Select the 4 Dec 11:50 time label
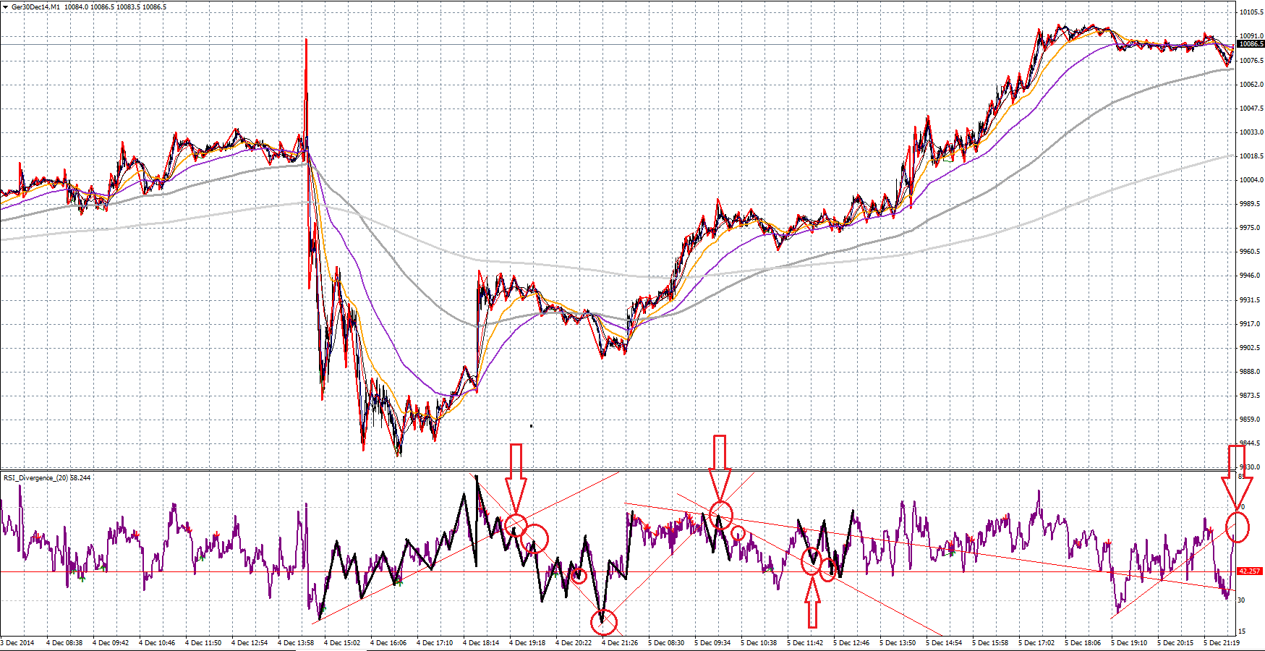Screen dimensions: 1265x651 203,642
